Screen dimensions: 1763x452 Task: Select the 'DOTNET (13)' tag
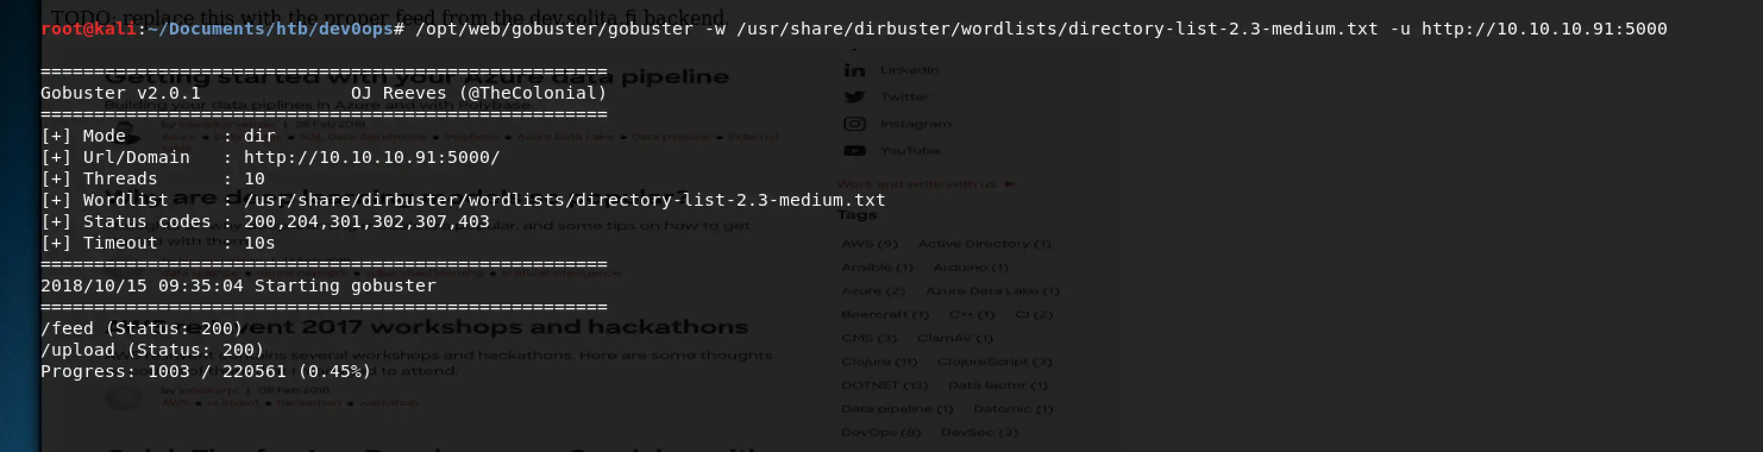click(x=884, y=385)
